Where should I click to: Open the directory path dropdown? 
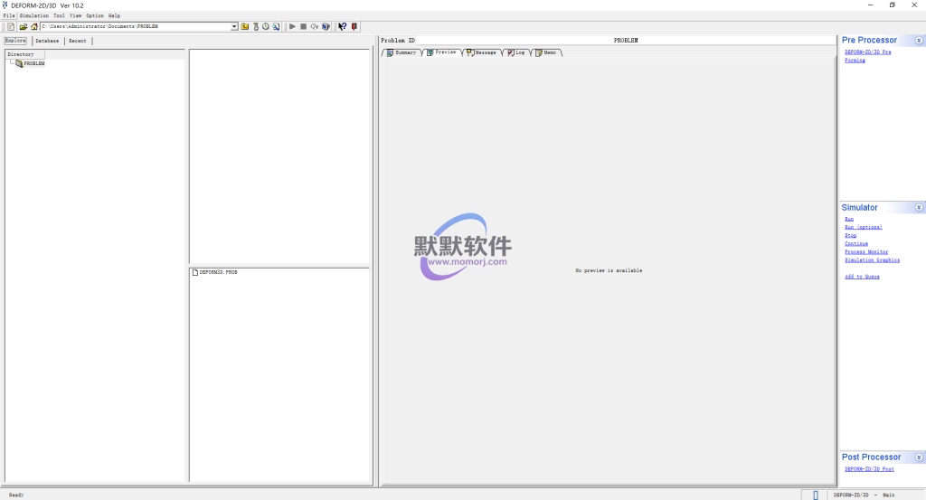tap(234, 27)
